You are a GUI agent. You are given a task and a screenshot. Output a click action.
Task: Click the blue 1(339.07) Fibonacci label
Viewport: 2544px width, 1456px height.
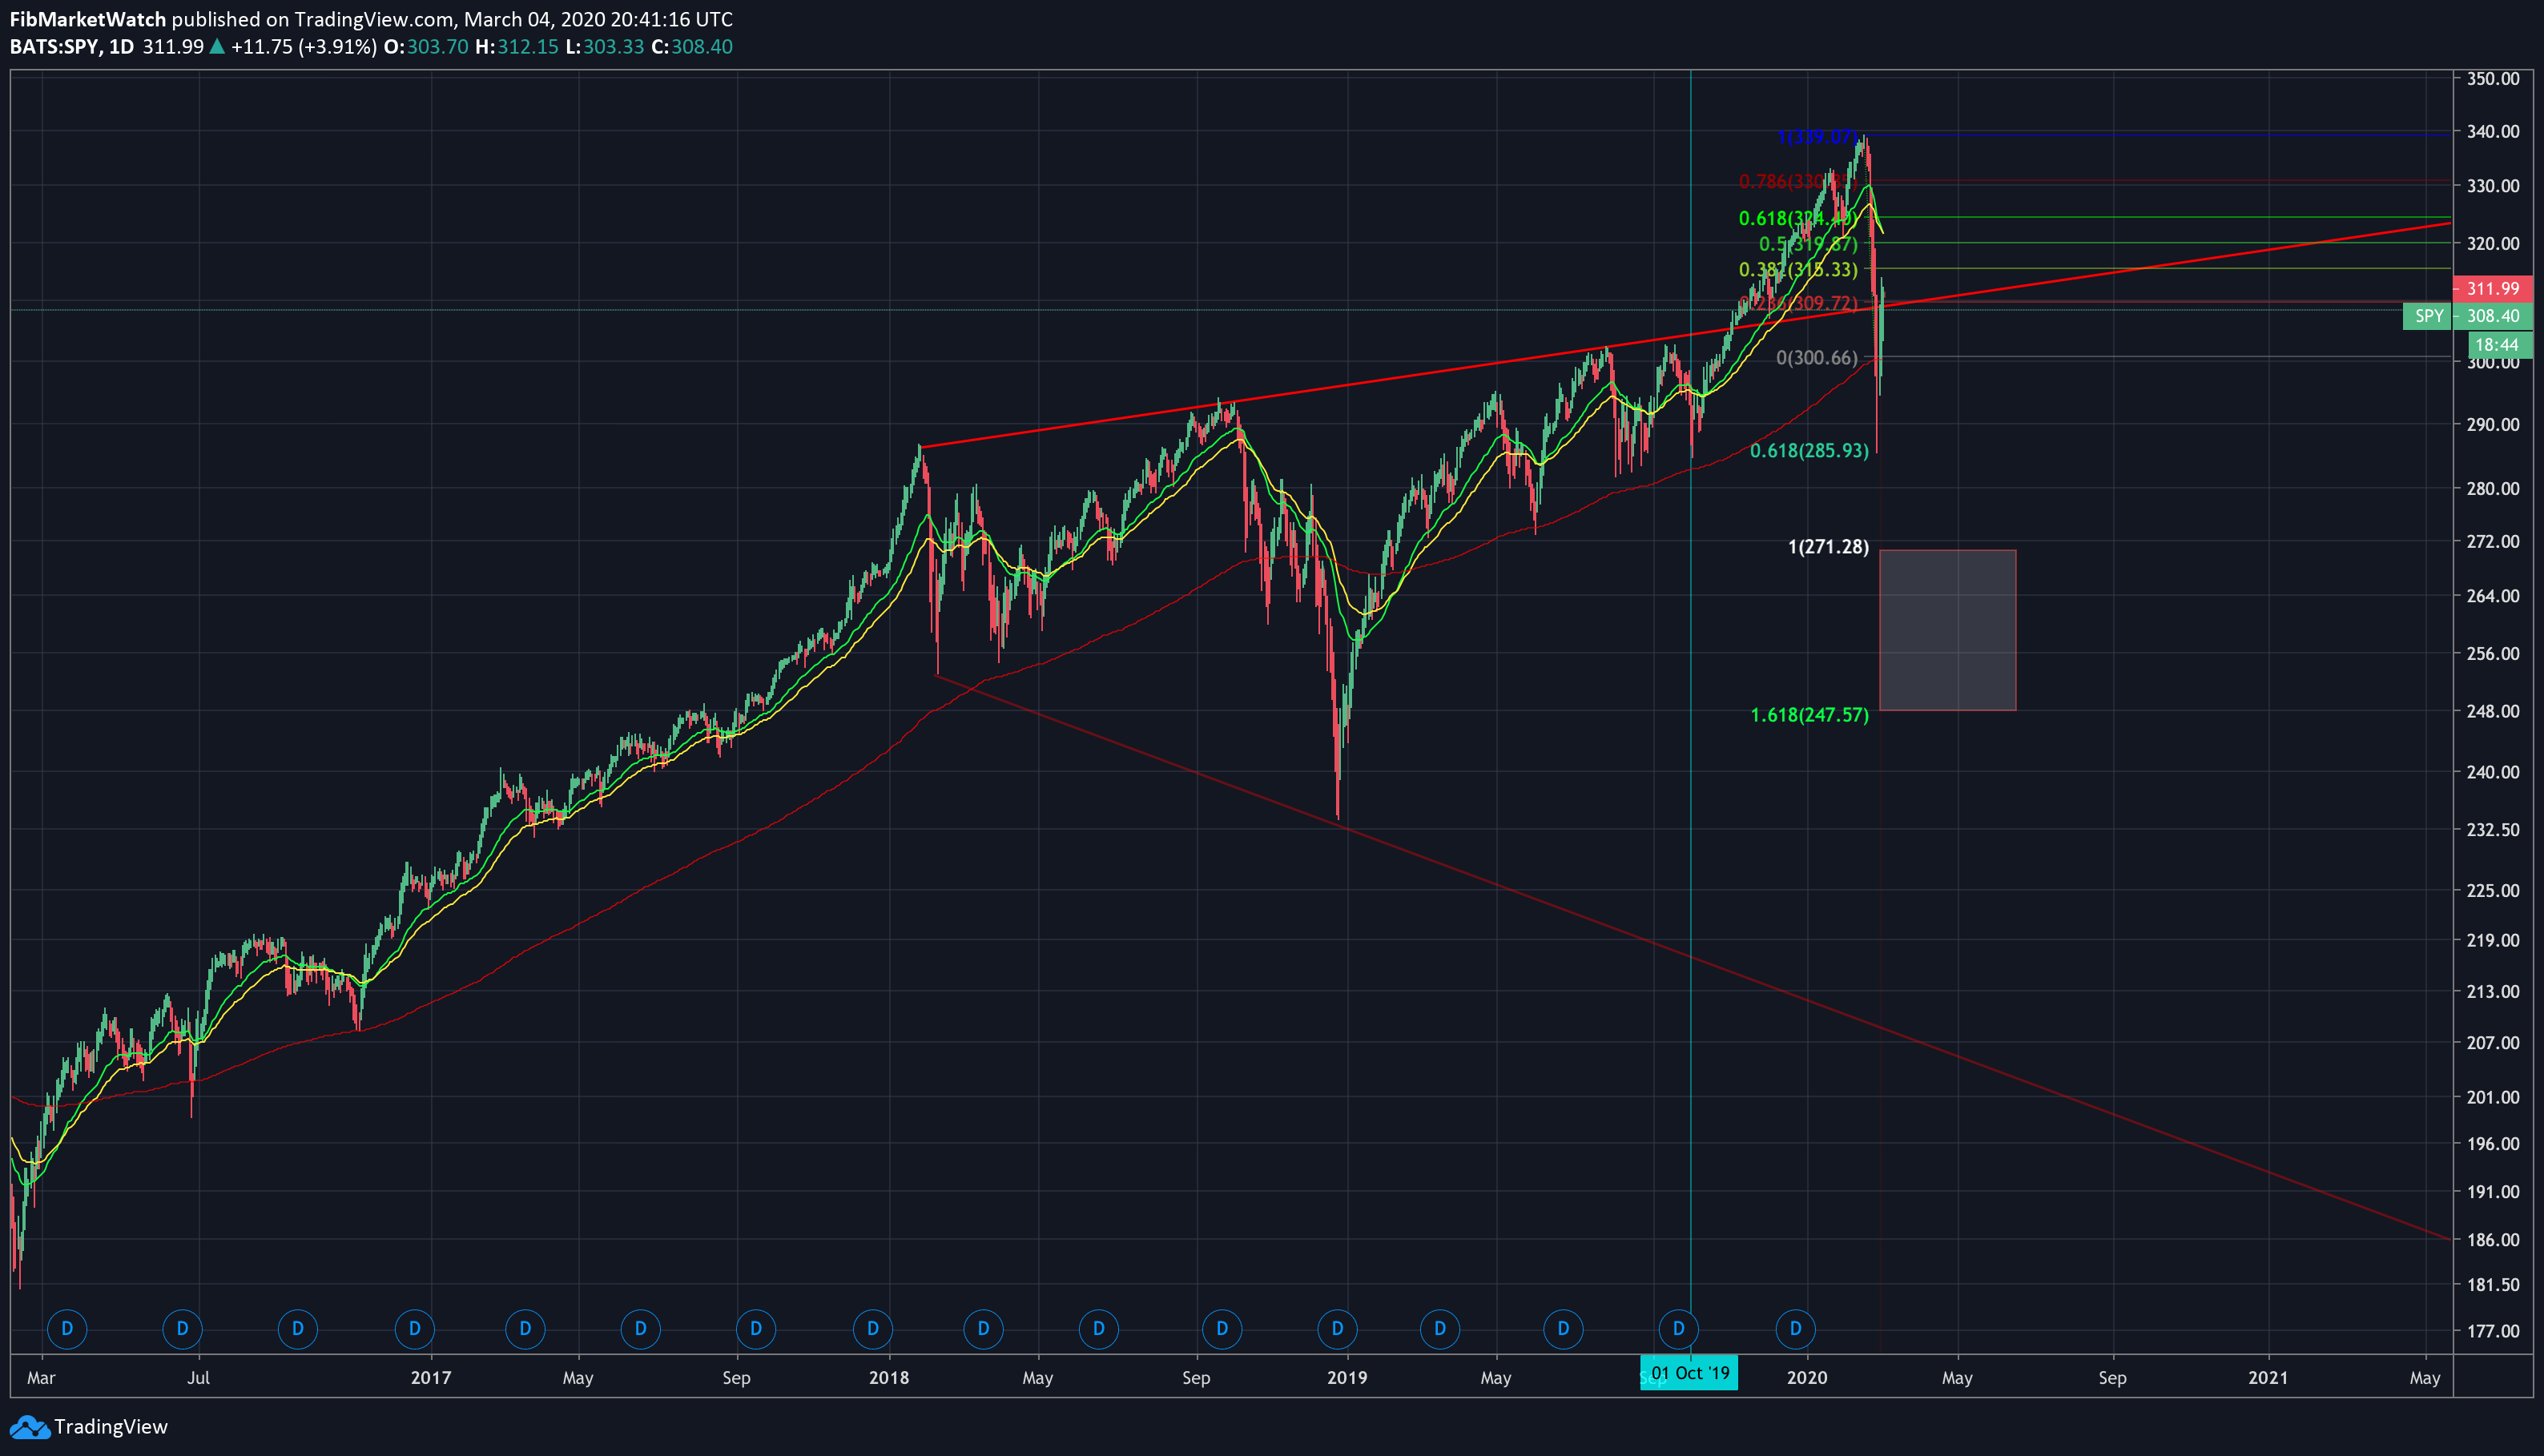click(x=1817, y=137)
